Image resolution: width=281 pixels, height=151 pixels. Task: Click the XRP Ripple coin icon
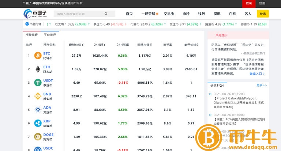38,123
